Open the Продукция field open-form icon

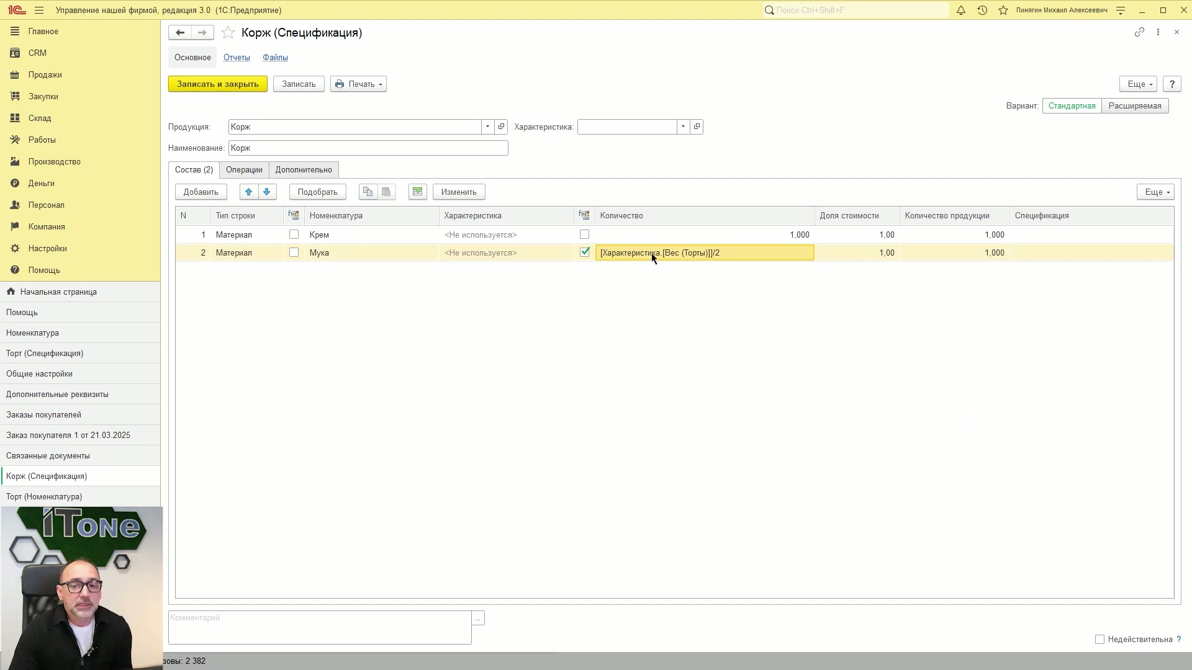pyautogui.click(x=501, y=127)
